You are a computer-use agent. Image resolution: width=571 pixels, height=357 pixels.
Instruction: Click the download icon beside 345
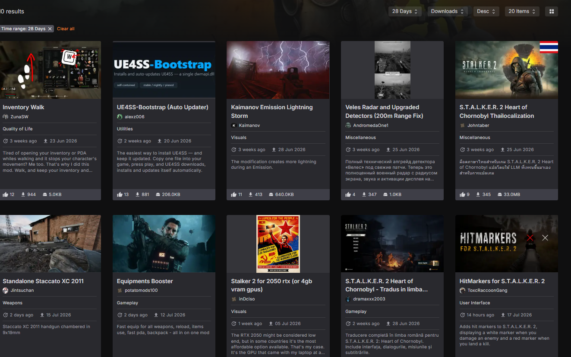click(478, 195)
